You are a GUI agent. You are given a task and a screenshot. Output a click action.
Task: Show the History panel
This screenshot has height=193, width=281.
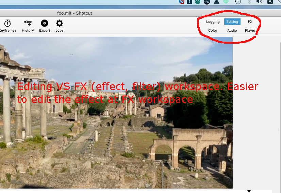(x=28, y=26)
